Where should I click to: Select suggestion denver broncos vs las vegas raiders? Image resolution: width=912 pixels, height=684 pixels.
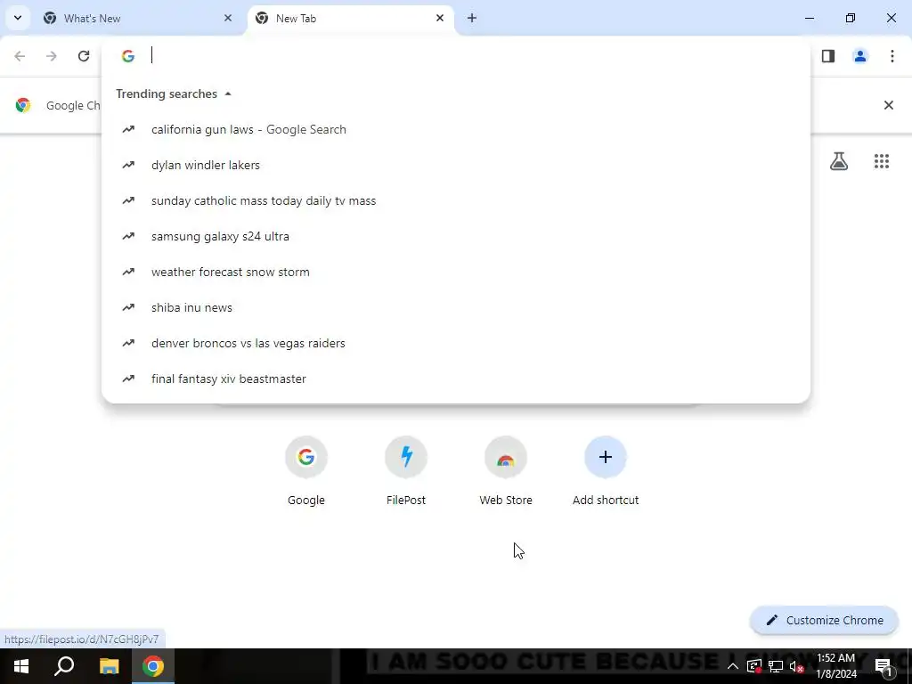(x=455, y=343)
